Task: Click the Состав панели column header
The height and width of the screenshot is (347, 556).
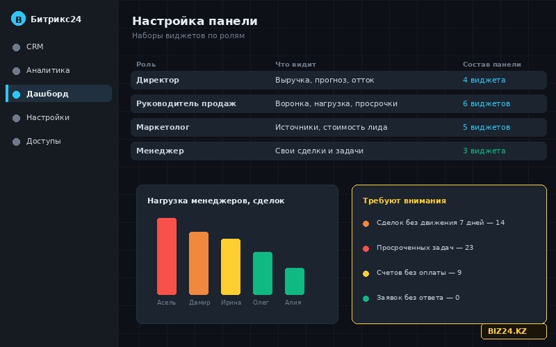Action: point(492,65)
